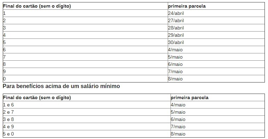Image resolution: width=268 pixels, height=139 pixels.
Task: Click the "1 e 6" card row cell
Action: (8, 105)
